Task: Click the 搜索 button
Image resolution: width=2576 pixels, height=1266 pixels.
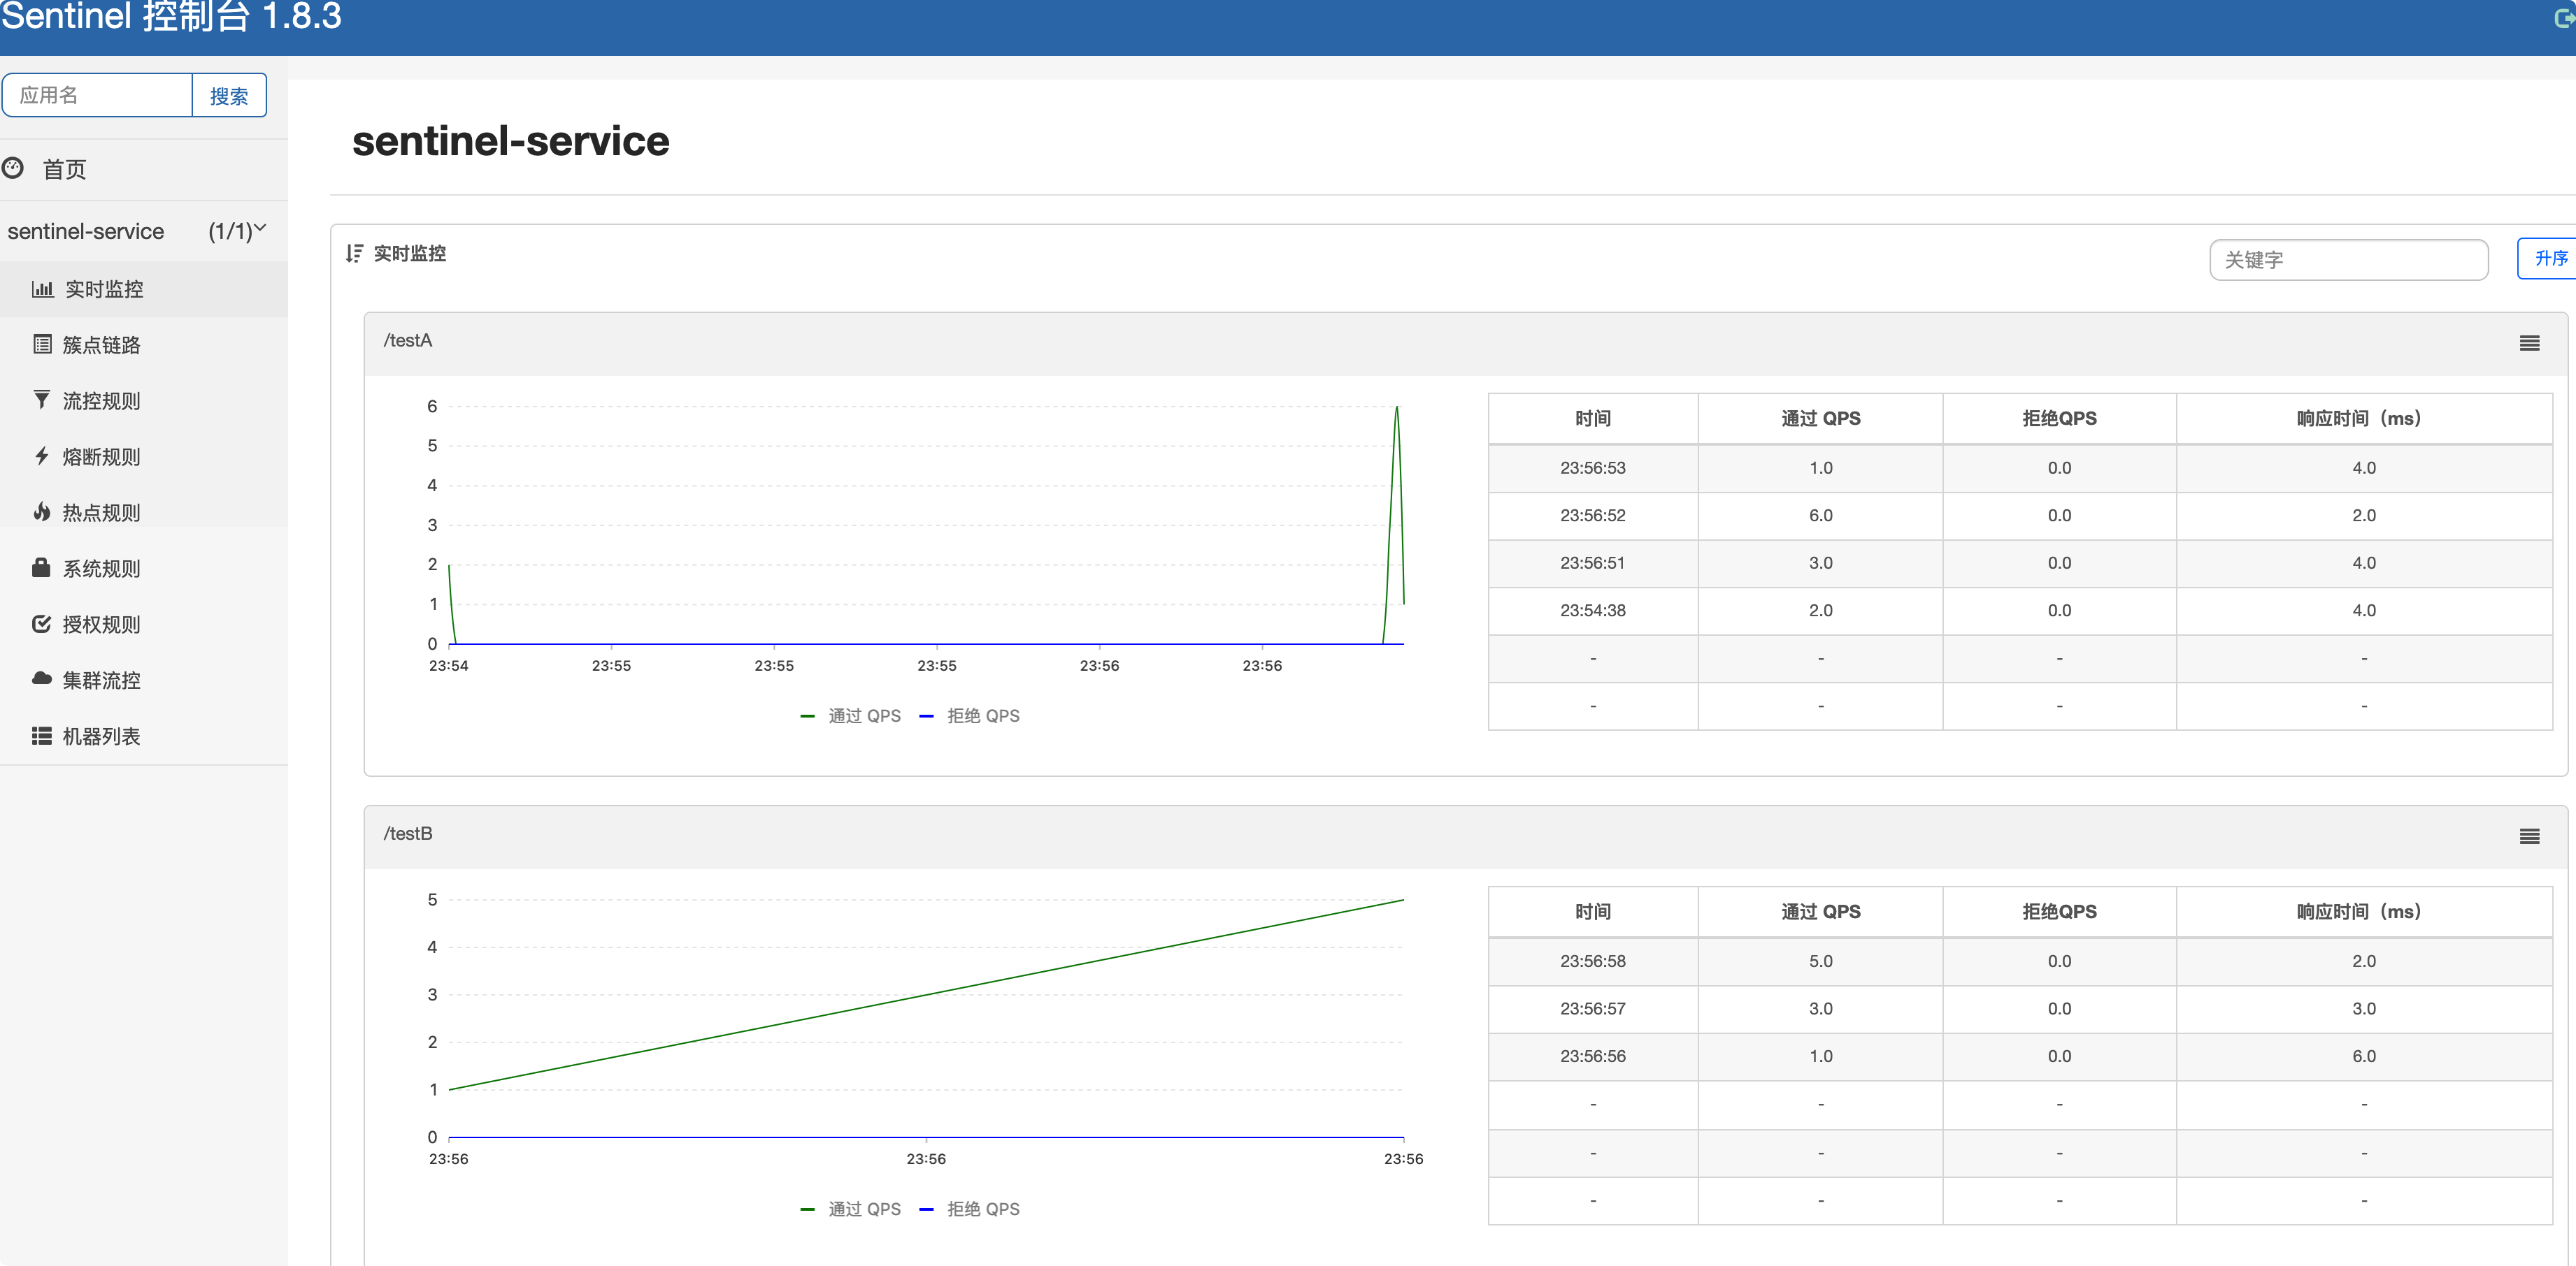Action: (x=229, y=96)
